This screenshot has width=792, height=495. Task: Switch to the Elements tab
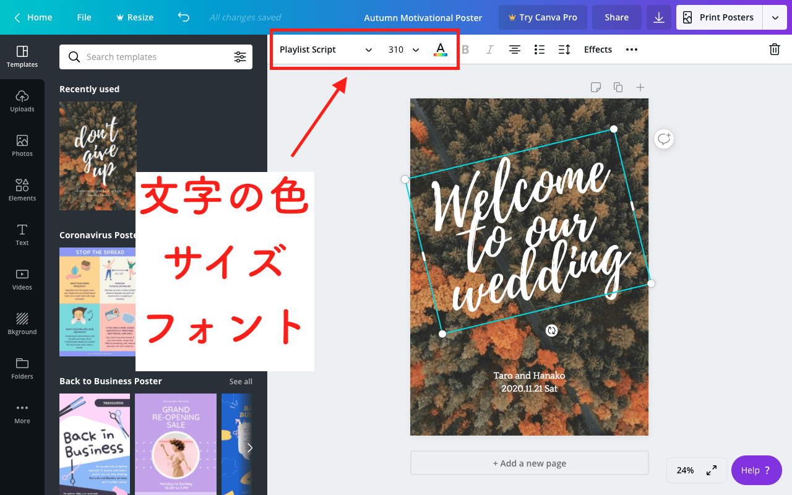pyautogui.click(x=22, y=189)
